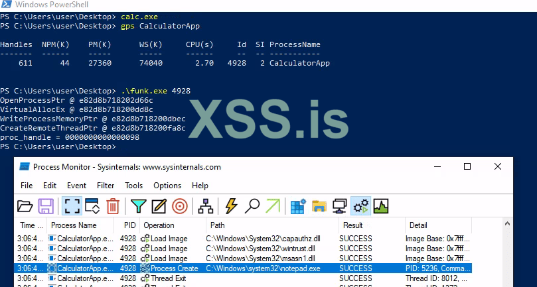Toggle Show Process and Thread Activity icon
The height and width of the screenshot is (287, 537).
click(x=360, y=206)
